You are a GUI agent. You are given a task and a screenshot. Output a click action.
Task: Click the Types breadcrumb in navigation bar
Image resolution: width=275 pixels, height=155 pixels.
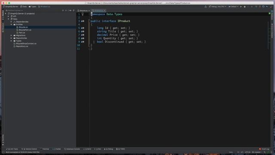[x=33, y=7]
